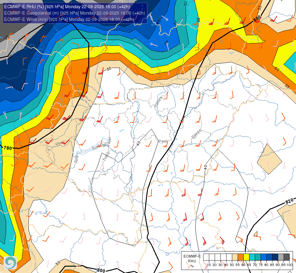Click the 10 value on the legend scale

(209, 265)
